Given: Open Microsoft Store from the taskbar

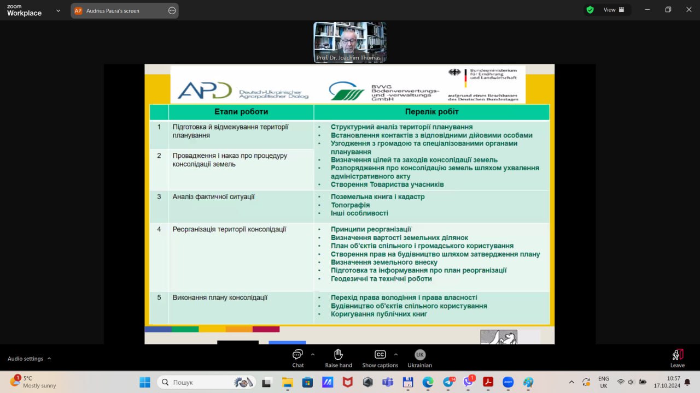Looking at the screenshot, I should 307,382.
